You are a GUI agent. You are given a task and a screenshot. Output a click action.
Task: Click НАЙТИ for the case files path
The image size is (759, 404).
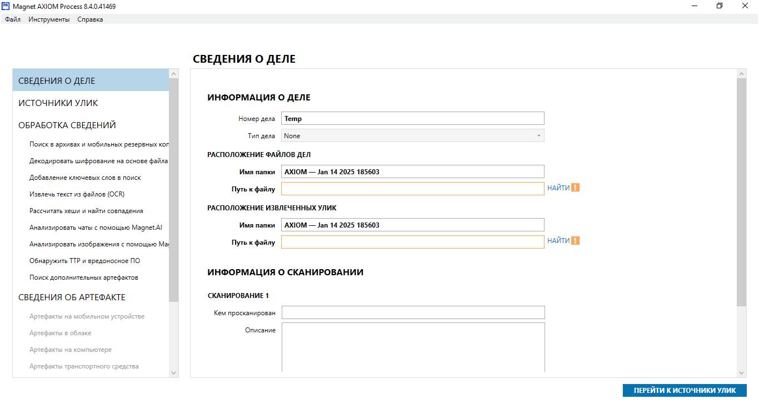click(558, 188)
